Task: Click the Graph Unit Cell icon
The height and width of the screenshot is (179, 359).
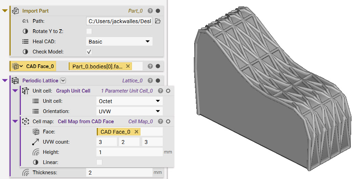Action: pos(25,91)
